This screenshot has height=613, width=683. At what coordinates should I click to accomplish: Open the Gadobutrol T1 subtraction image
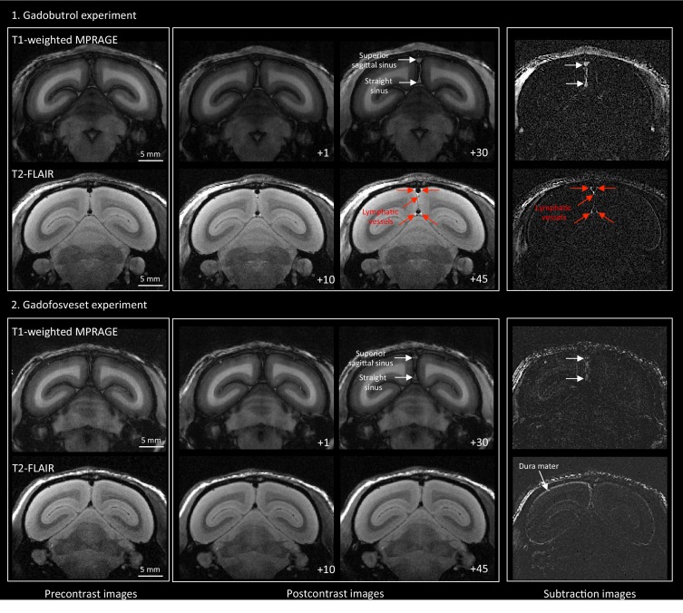[591, 100]
